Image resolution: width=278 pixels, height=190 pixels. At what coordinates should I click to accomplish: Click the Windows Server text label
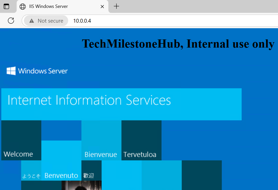click(43, 71)
